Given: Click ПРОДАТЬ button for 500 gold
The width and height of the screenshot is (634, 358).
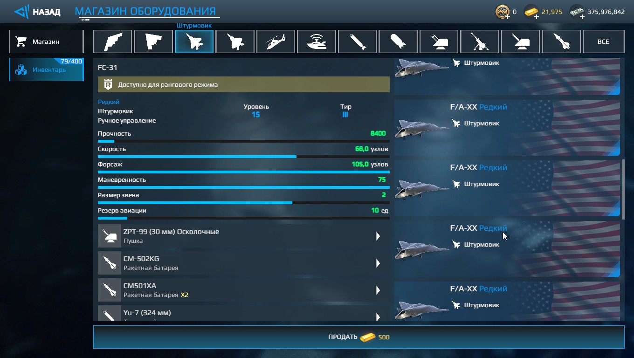Looking at the screenshot, I should click(358, 337).
